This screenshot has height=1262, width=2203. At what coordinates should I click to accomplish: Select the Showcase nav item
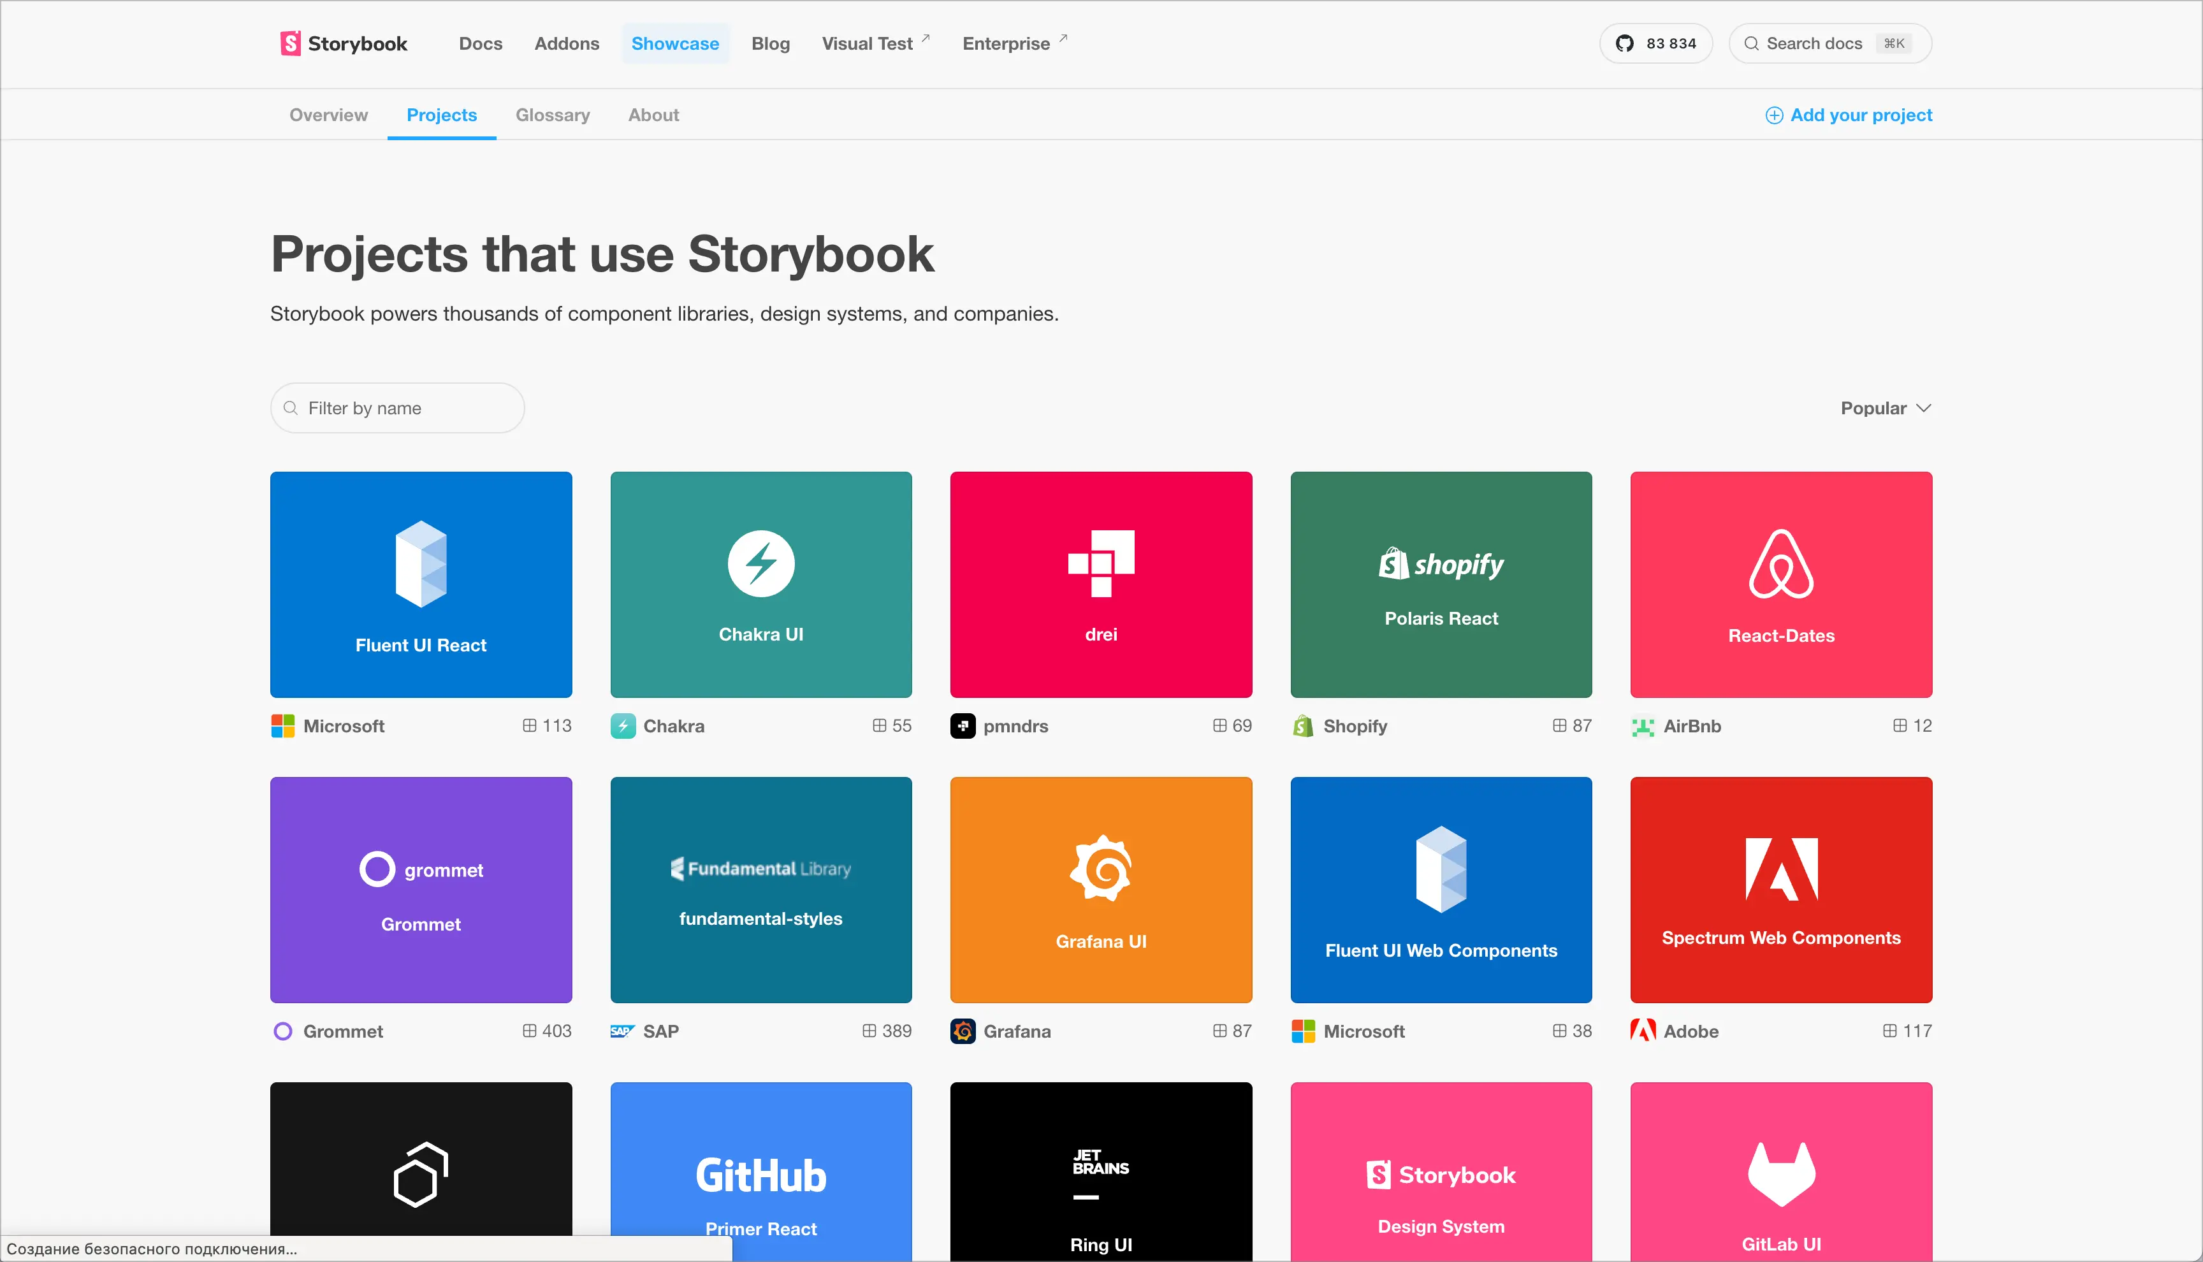coord(675,43)
